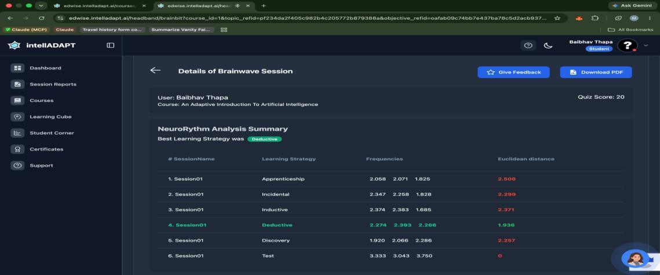Click the Learning Strategy column header
660x275 pixels.
(x=289, y=159)
